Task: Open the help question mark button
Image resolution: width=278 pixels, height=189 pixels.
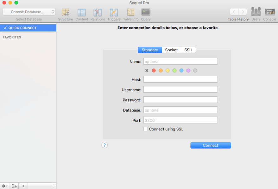Action: pos(105,145)
